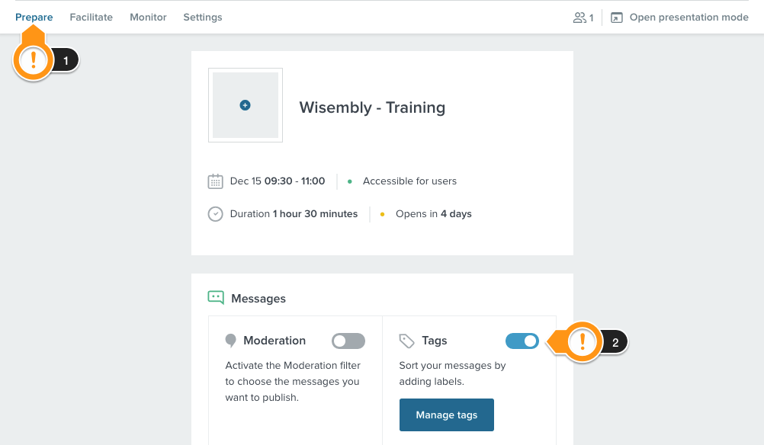Click the participants count icon

tap(579, 18)
